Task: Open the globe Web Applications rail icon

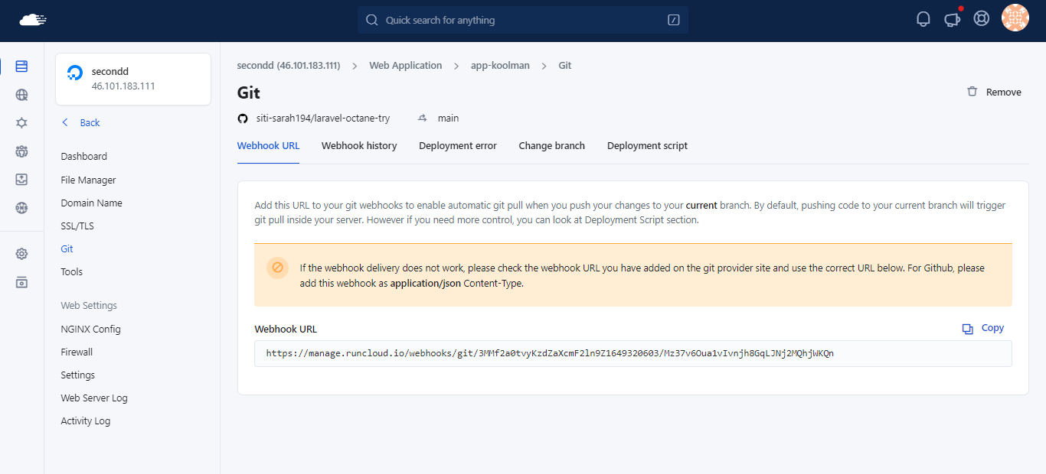Action: (x=21, y=95)
